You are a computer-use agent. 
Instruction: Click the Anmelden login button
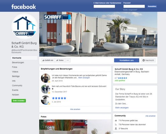152,6
